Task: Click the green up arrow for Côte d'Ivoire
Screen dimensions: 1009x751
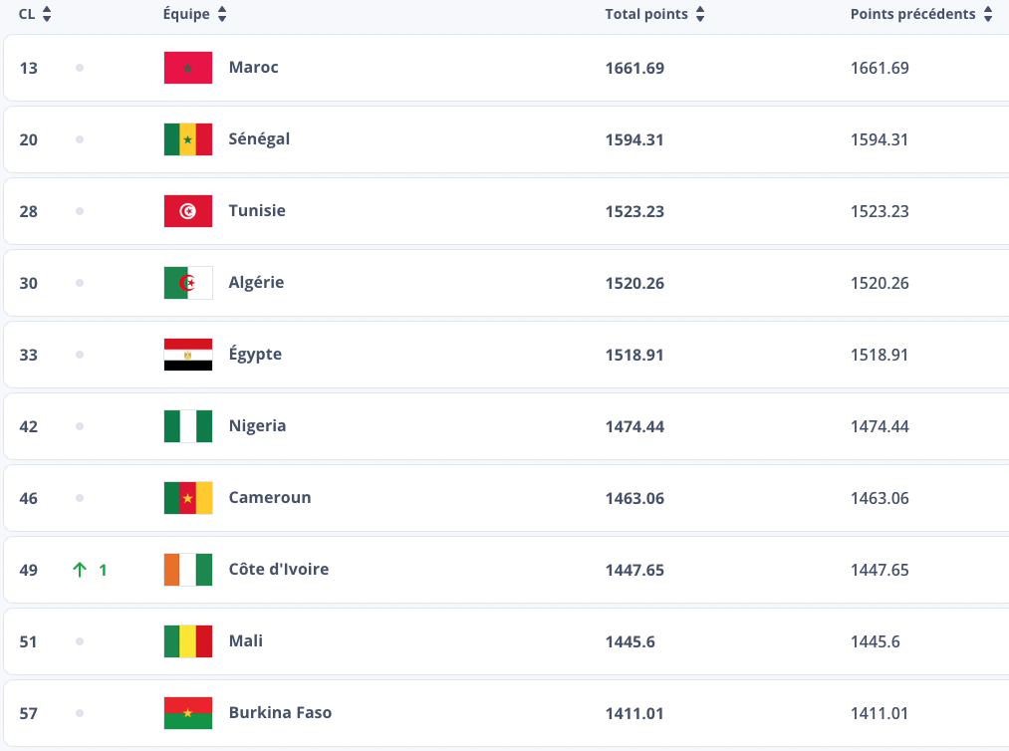Action: click(x=80, y=570)
